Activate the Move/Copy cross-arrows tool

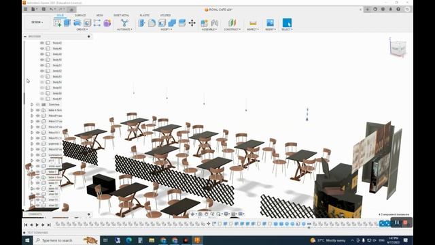pos(192,22)
